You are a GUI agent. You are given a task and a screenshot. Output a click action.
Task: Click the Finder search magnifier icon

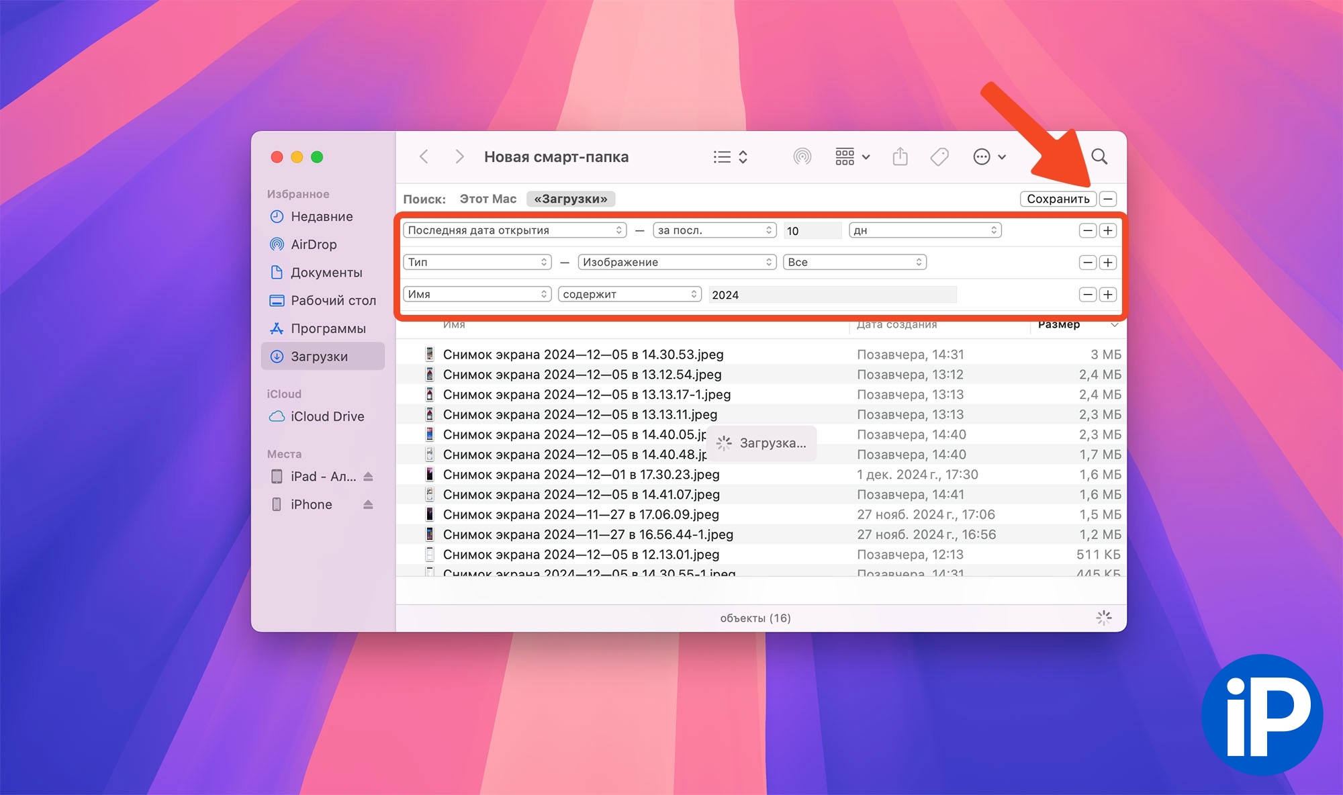pyautogui.click(x=1099, y=156)
